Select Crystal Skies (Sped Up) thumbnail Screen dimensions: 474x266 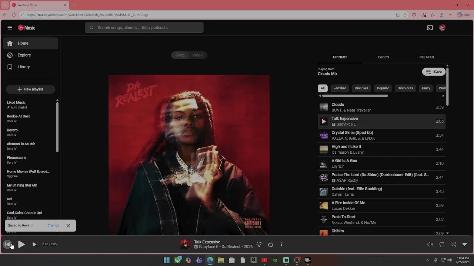click(324, 135)
